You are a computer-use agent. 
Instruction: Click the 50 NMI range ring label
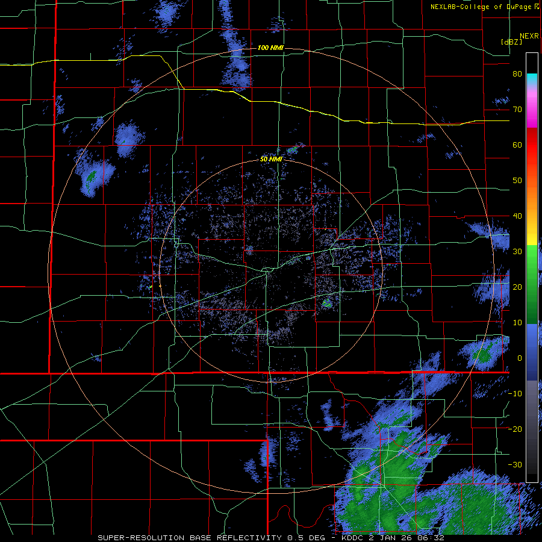tap(271, 160)
